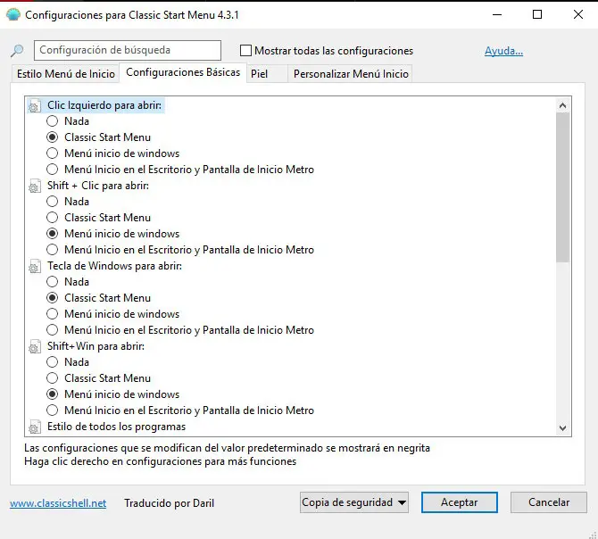
Task: Select Classic Start Menu under Tecla de Windows
Action: tap(53, 298)
